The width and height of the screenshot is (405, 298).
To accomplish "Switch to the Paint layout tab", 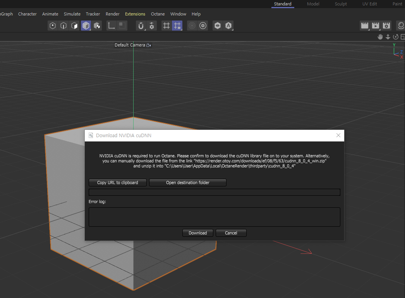I will (397, 4).
